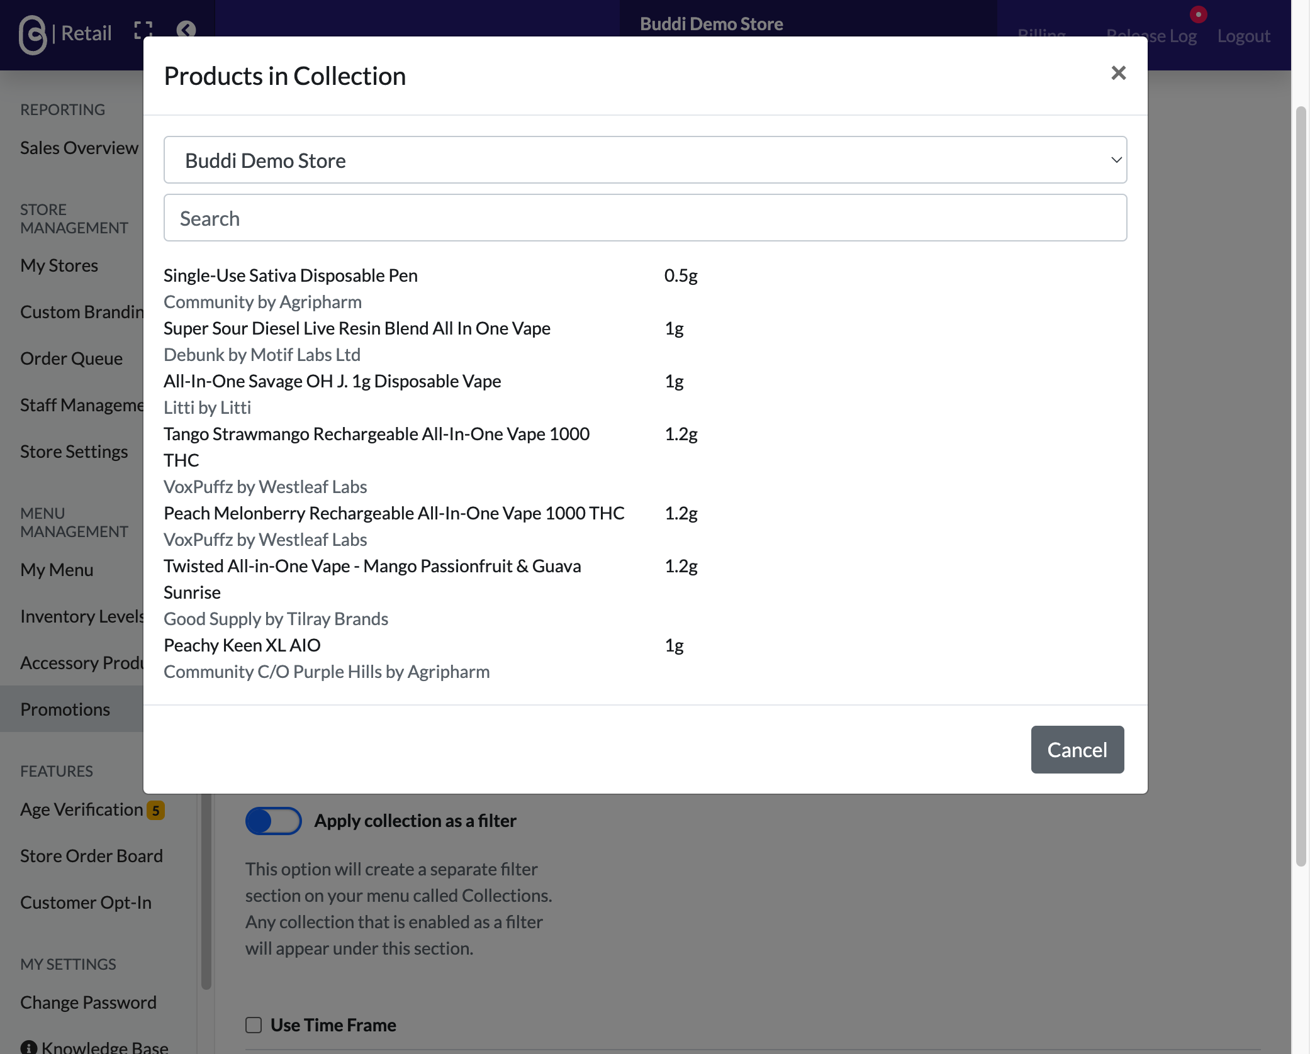The width and height of the screenshot is (1310, 1054).
Task: Open Store Order Board
Action: click(x=92, y=856)
